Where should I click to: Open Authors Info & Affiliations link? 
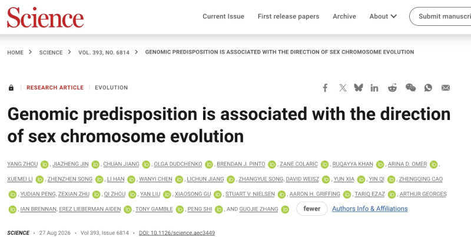tap(370, 209)
